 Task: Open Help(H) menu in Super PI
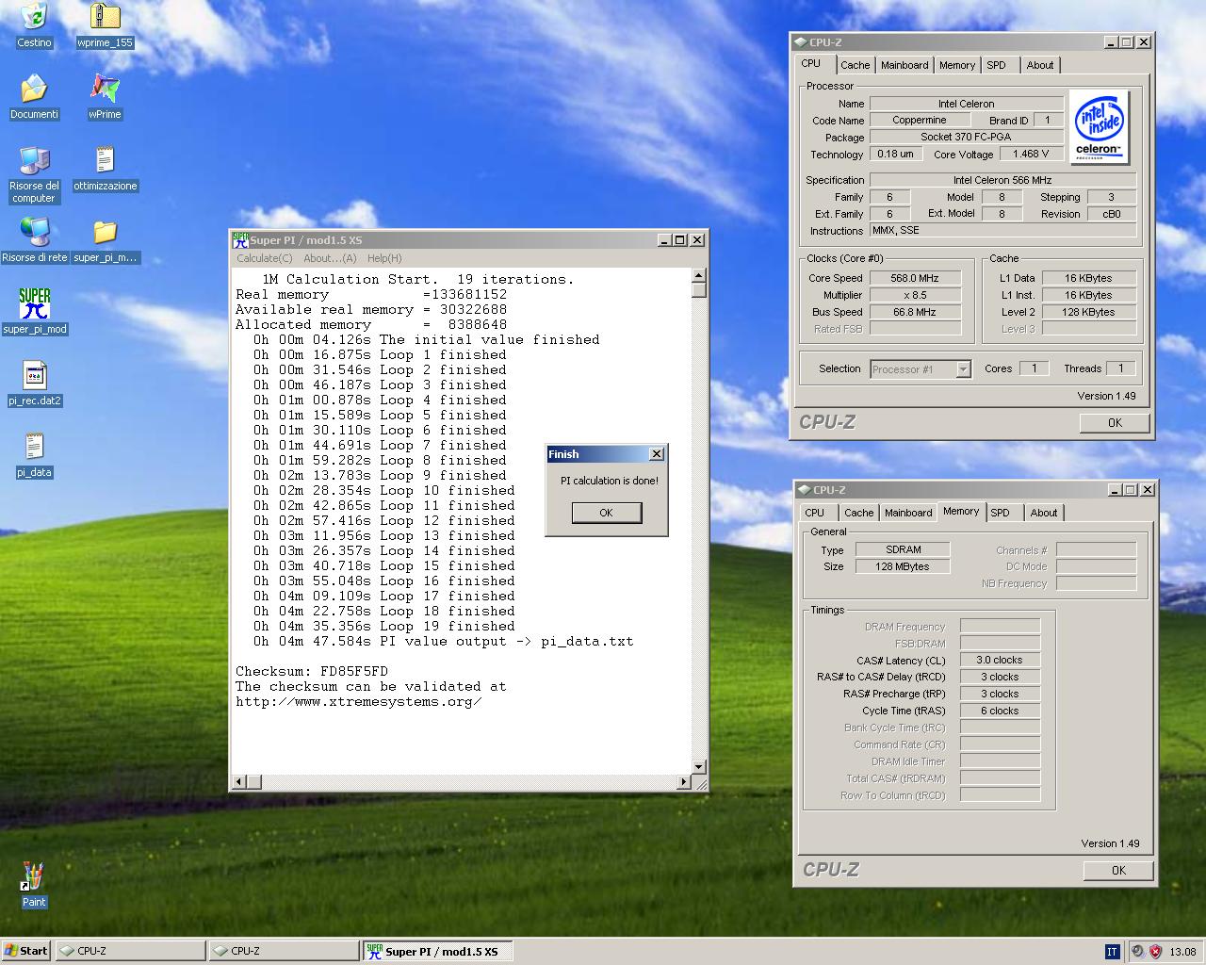(x=384, y=258)
